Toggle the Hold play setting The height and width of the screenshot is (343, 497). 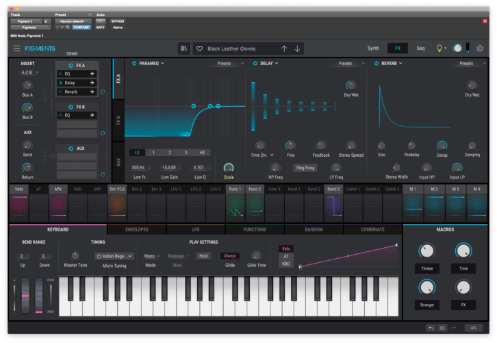click(203, 256)
